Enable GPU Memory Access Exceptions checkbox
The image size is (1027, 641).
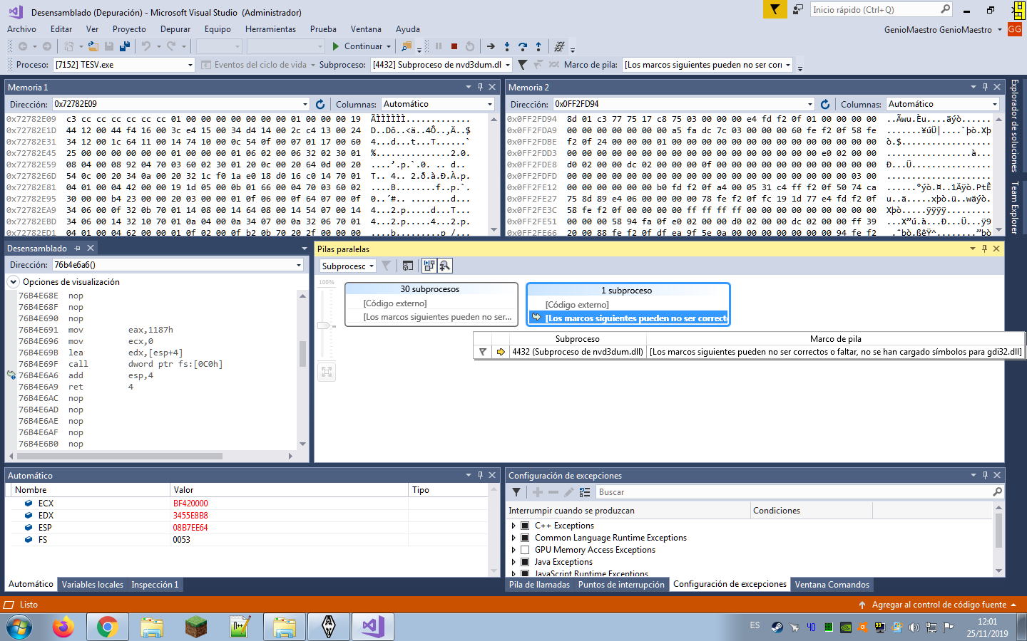click(525, 550)
